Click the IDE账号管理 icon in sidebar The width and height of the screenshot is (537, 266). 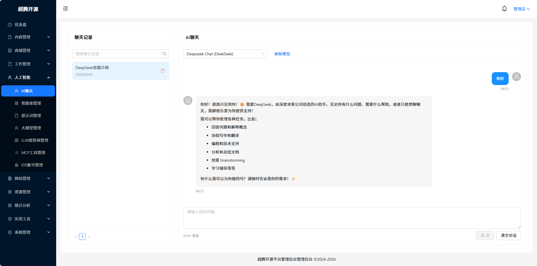16,165
